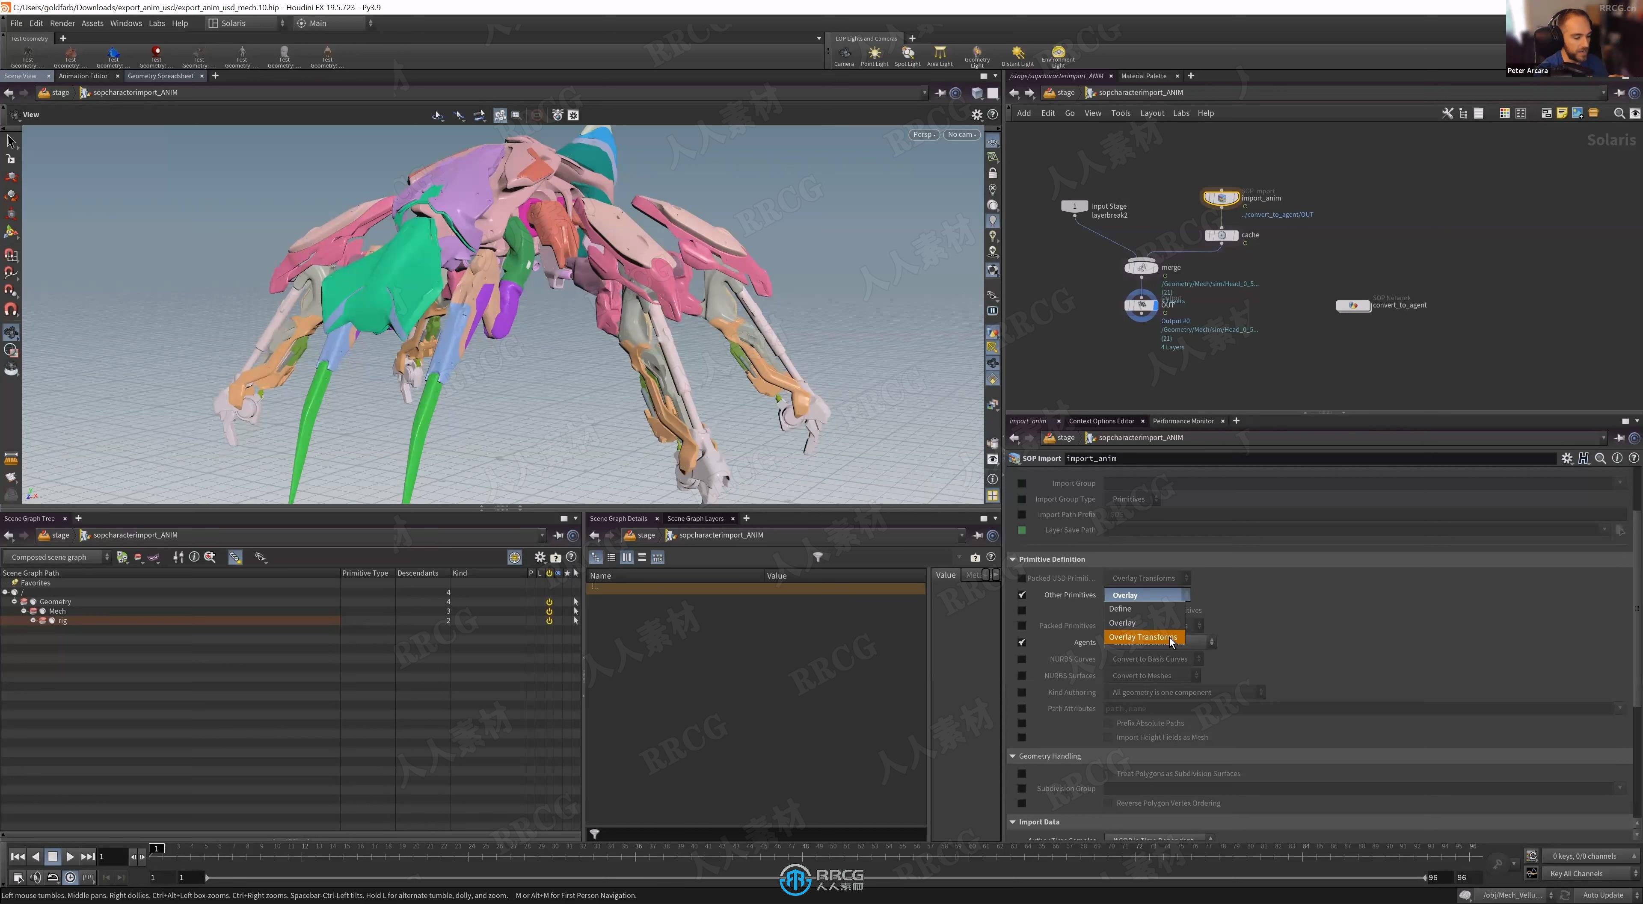Select the merge node in network
This screenshot has width=1643, height=904.
1141,268
